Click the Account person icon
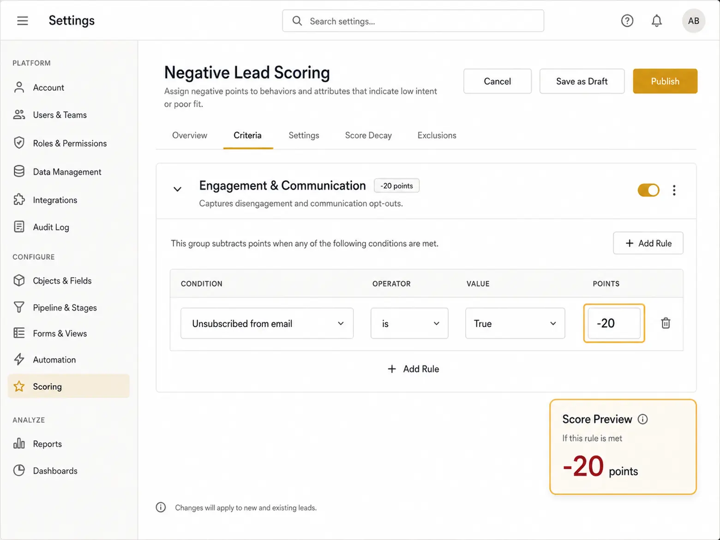720x540 pixels. point(19,87)
